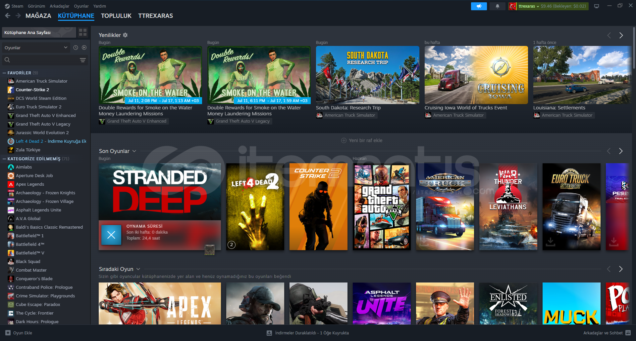The image size is (636, 341).
Task: Open South Dakota Research Trip news card
Action: pos(368,75)
